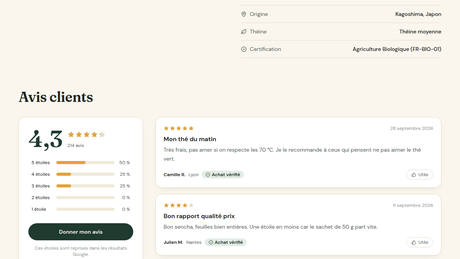Click the Origine location pin icon
Viewport: 460px width, 259px height.
(244, 14)
